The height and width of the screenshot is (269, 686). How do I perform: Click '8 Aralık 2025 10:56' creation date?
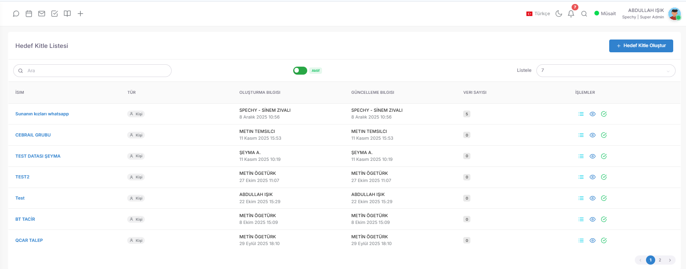point(260,117)
